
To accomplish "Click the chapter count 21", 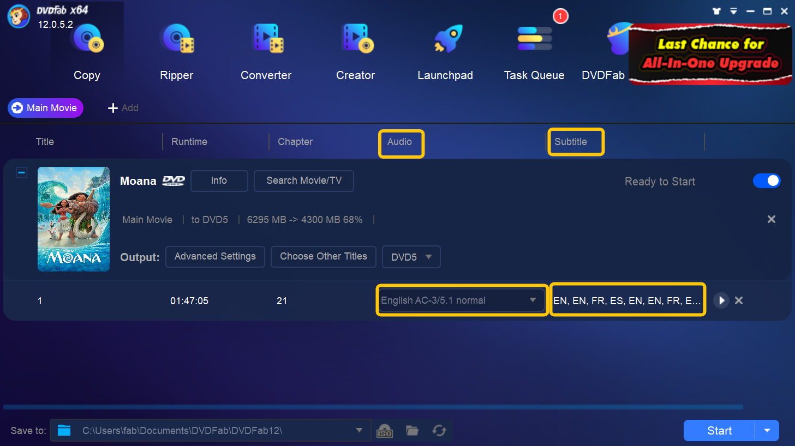I will click(x=282, y=301).
